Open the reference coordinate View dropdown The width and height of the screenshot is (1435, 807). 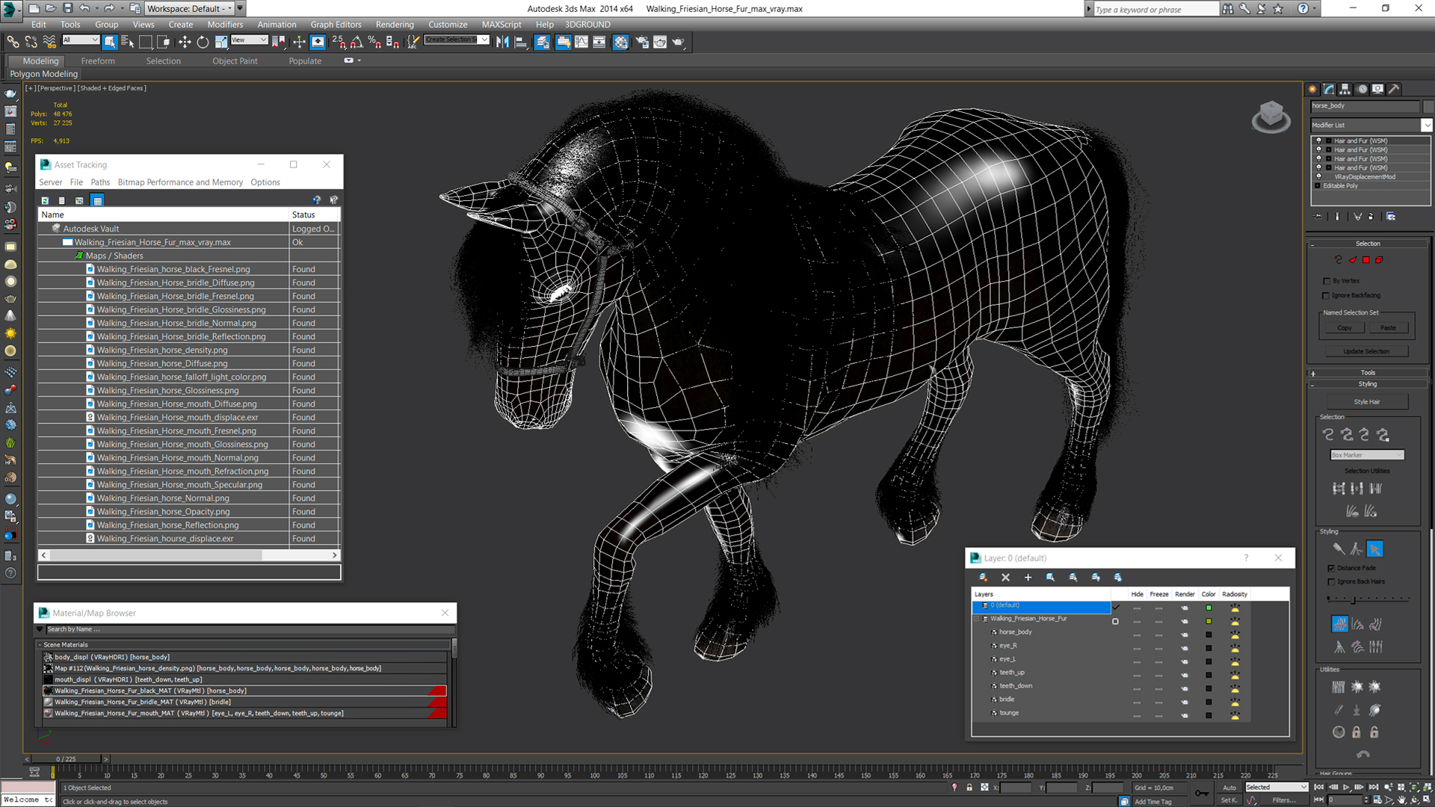(x=249, y=40)
